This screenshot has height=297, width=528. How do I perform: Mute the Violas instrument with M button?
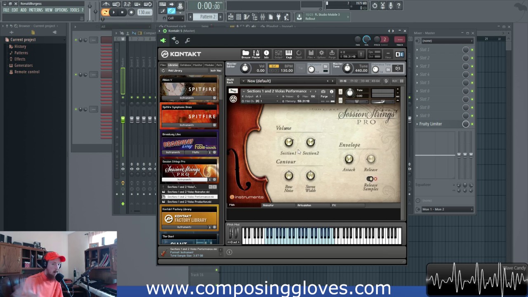click(340, 100)
